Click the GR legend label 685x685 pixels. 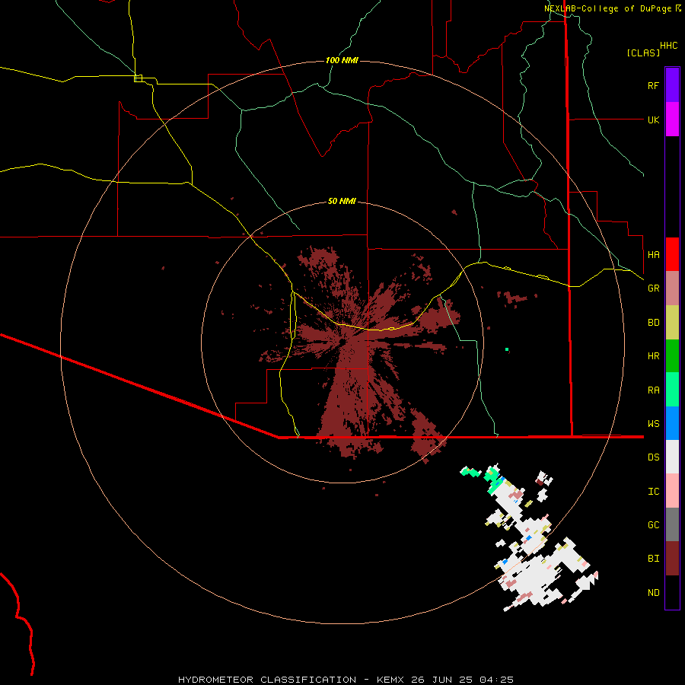653,288
